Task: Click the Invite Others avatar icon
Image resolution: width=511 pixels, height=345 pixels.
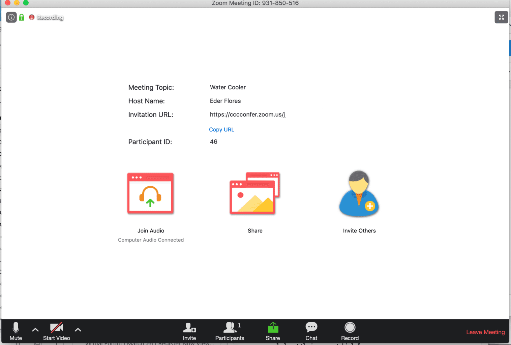Action: [359, 194]
